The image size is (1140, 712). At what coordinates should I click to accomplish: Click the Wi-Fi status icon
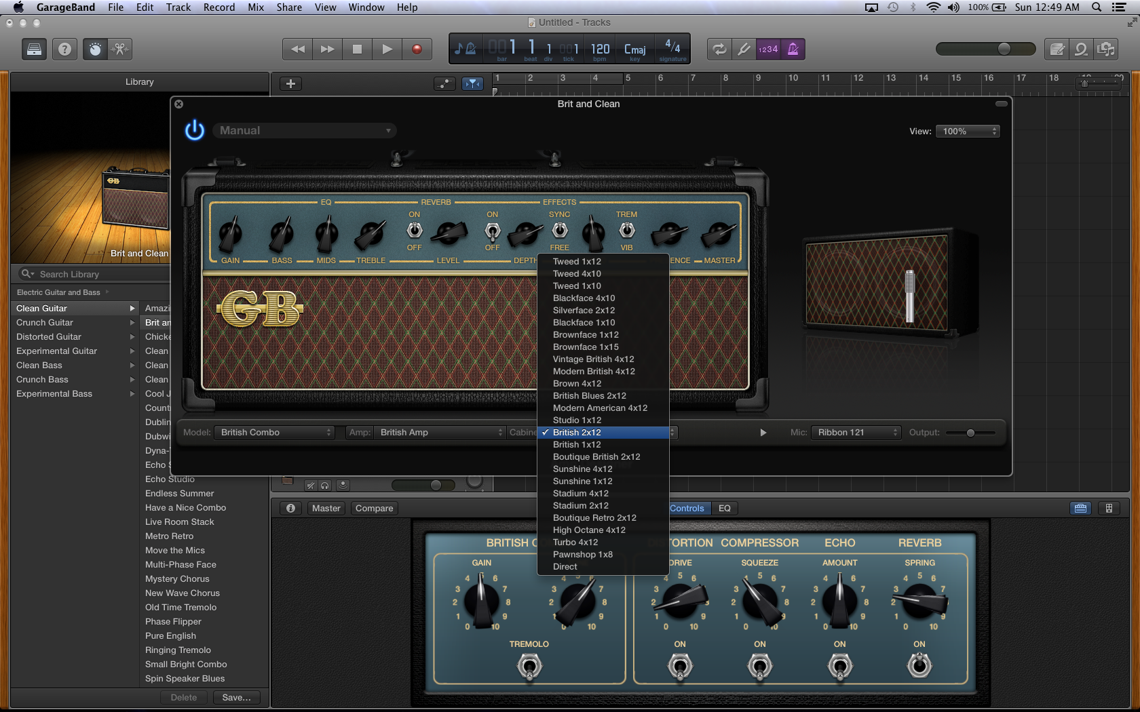pos(934,7)
